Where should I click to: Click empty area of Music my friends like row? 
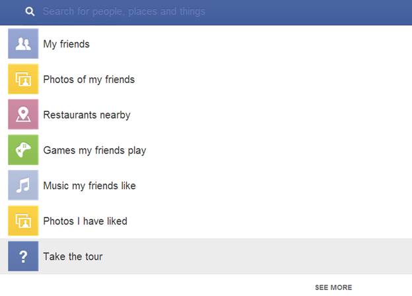pyautogui.click(x=273, y=185)
